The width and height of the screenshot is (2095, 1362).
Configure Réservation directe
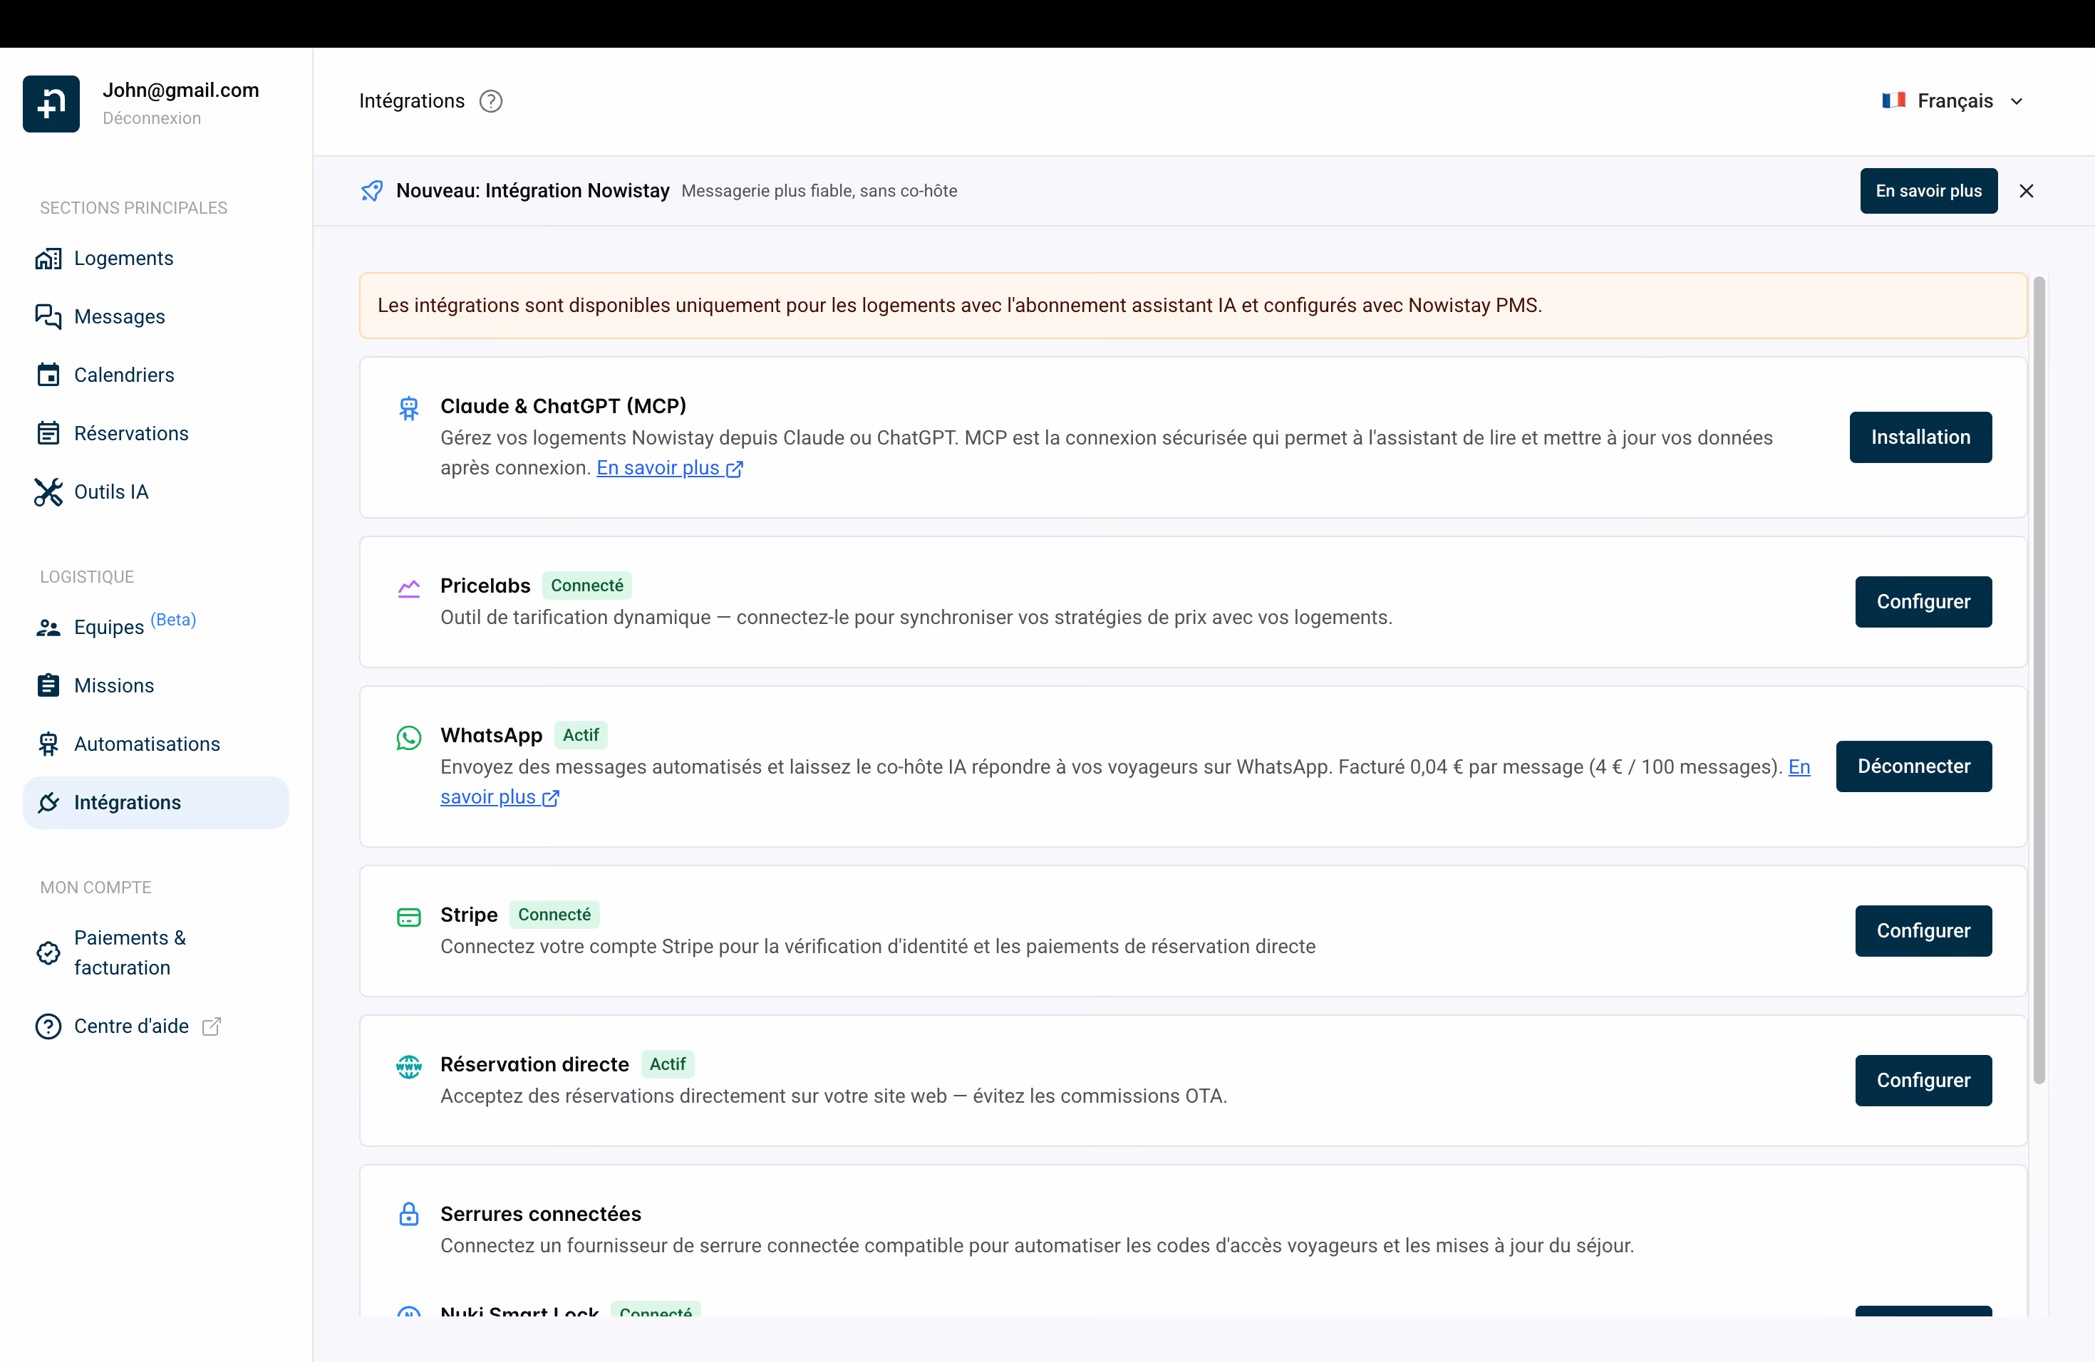[x=1923, y=1081]
